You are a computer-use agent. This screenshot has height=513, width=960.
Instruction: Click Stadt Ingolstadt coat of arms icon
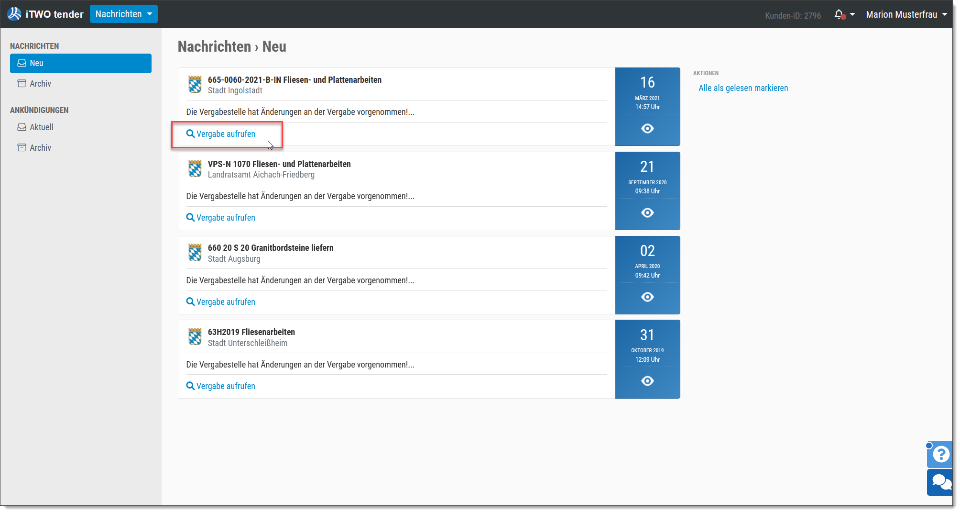(195, 84)
